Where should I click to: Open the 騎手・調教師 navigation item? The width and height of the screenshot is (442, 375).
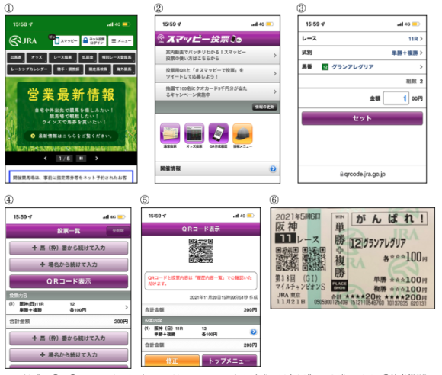(x=69, y=69)
